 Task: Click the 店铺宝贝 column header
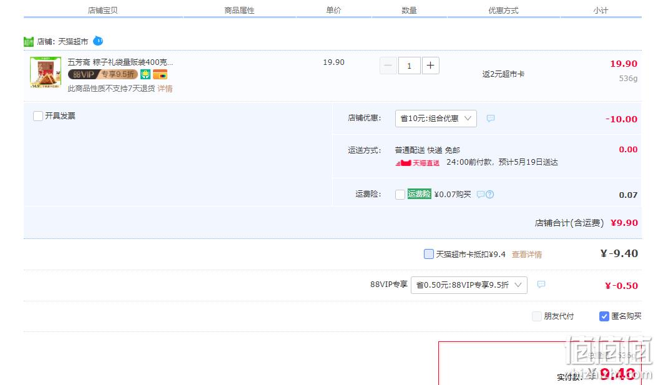pos(103,11)
